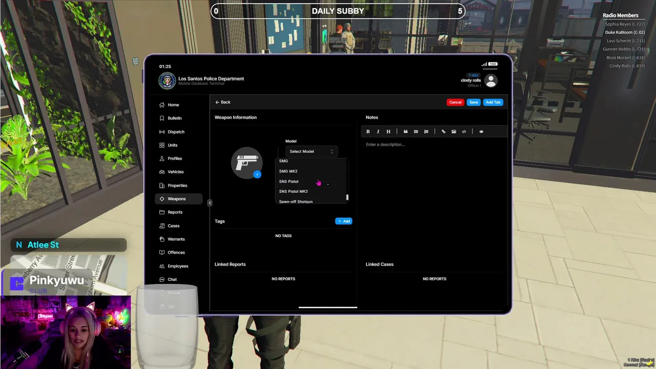The height and width of the screenshot is (369, 656).
Task: Insert a block quote in Notes
Action: [405, 132]
